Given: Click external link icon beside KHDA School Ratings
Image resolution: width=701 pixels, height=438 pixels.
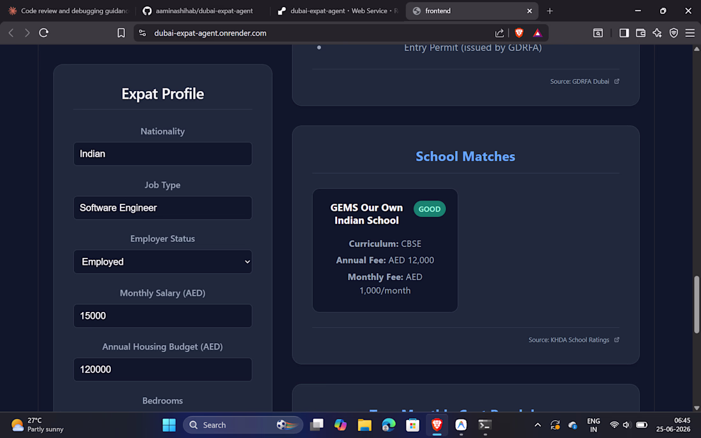Looking at the screenshot, I should 617,340.
